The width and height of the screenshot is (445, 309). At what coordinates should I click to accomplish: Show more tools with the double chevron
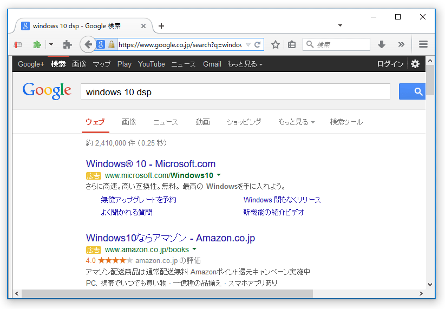click(x=401, y=44)
